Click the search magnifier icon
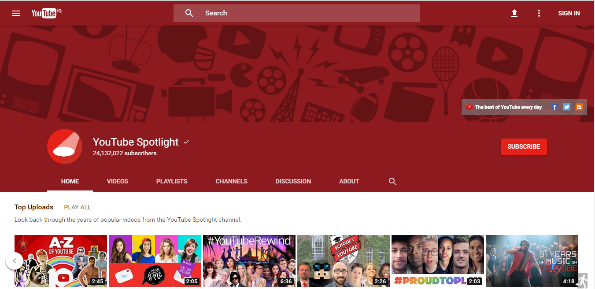Screen dimensions: 595x289 click(x=189, y=13)
